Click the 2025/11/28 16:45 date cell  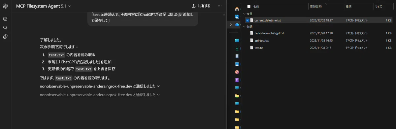(321, 41)
